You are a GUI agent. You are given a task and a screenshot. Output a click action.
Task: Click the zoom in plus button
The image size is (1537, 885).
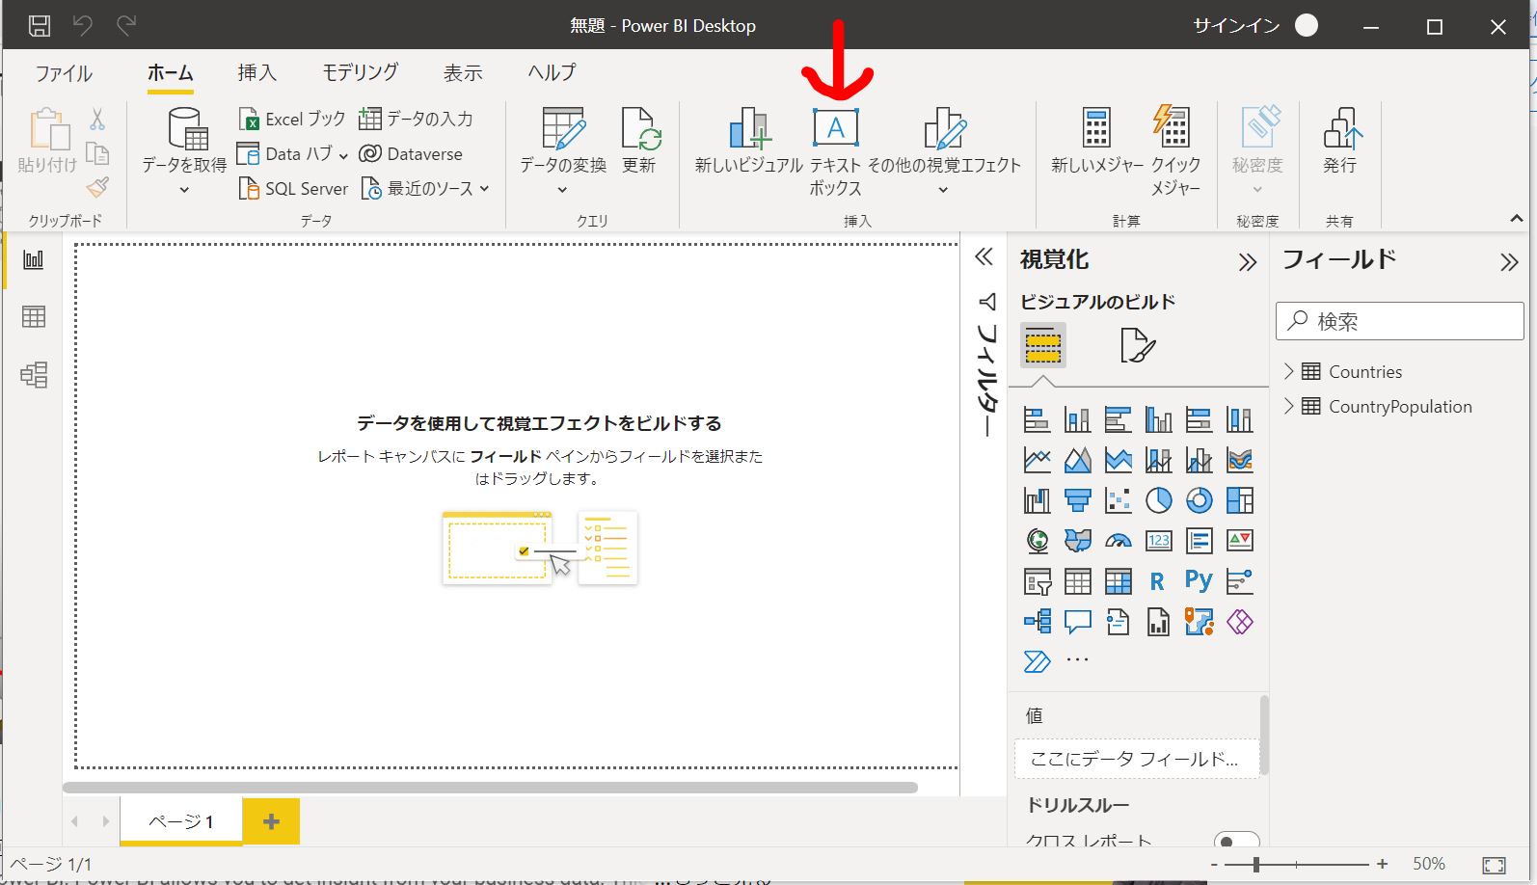[1382, 865]
